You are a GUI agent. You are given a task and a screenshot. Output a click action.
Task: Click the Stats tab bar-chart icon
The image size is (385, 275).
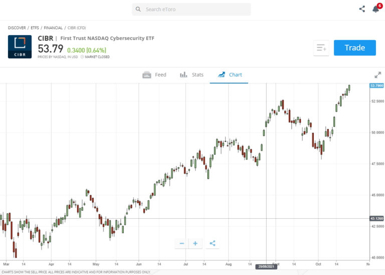(x=183, y=75)
